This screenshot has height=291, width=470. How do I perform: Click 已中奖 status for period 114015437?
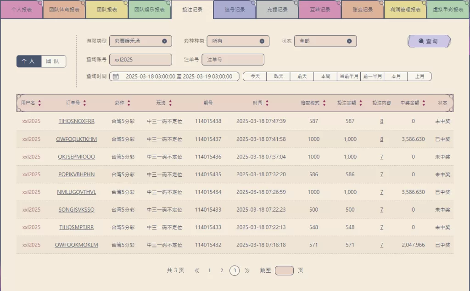443,139
